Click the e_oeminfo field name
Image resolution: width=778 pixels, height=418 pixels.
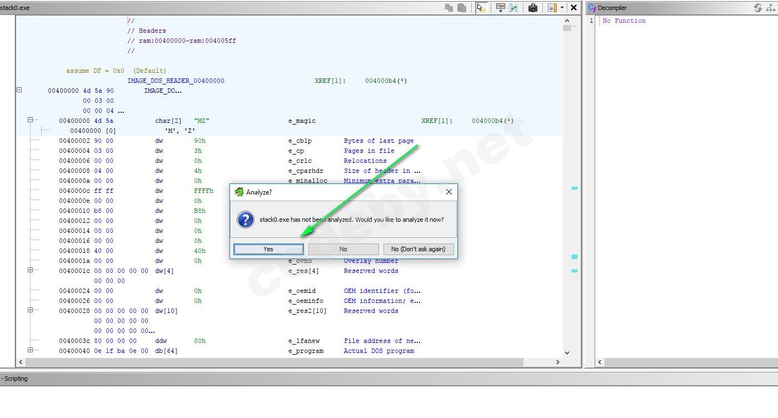coord(306,301)
